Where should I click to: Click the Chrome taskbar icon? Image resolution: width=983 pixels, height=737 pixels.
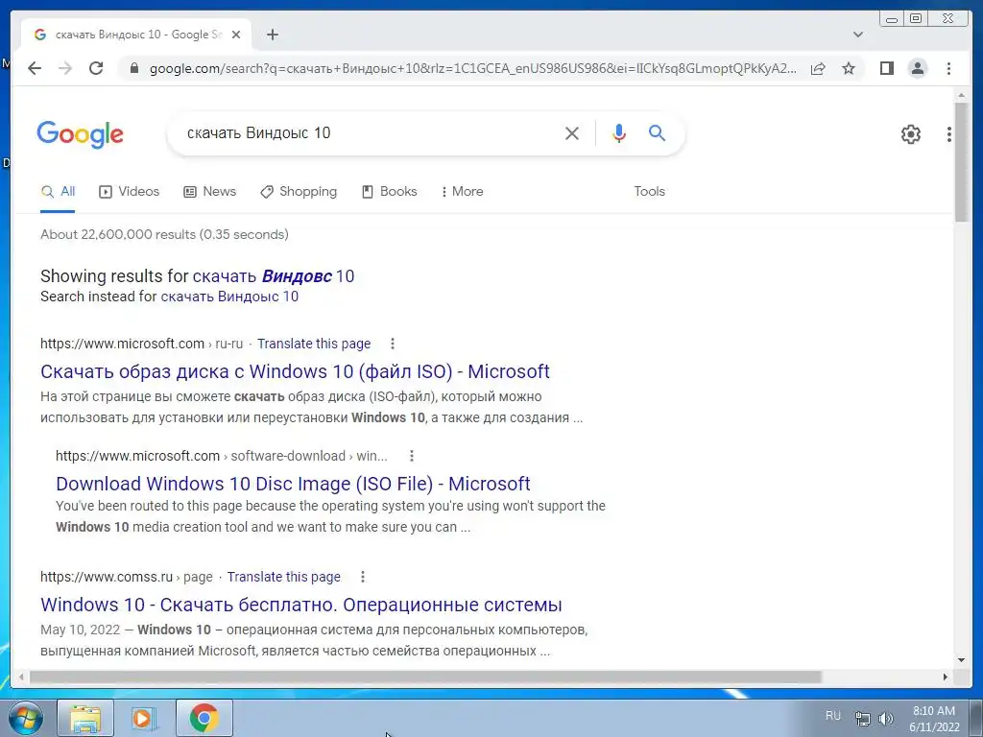pos(204,718)
